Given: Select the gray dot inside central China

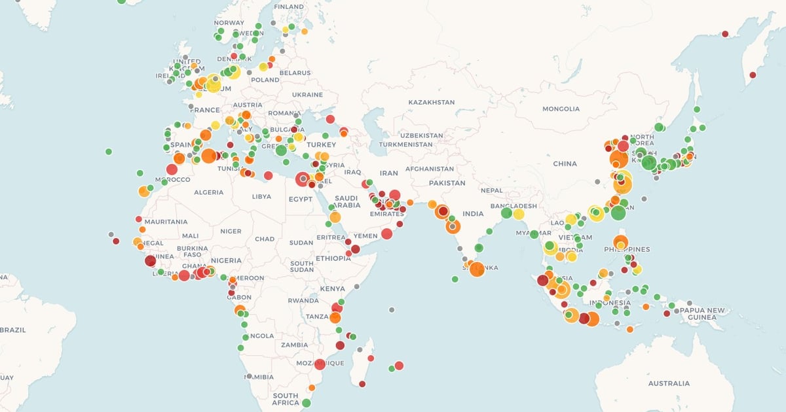Looking at the screenshot, I should coord(597,181).
